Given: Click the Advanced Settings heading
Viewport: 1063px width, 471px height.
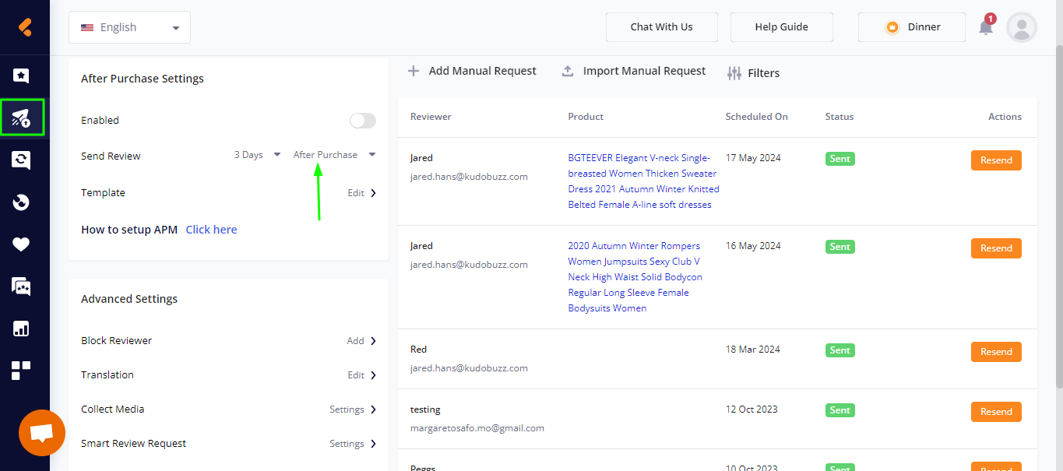Looking at the screenshot, I should tap(129, 299).
